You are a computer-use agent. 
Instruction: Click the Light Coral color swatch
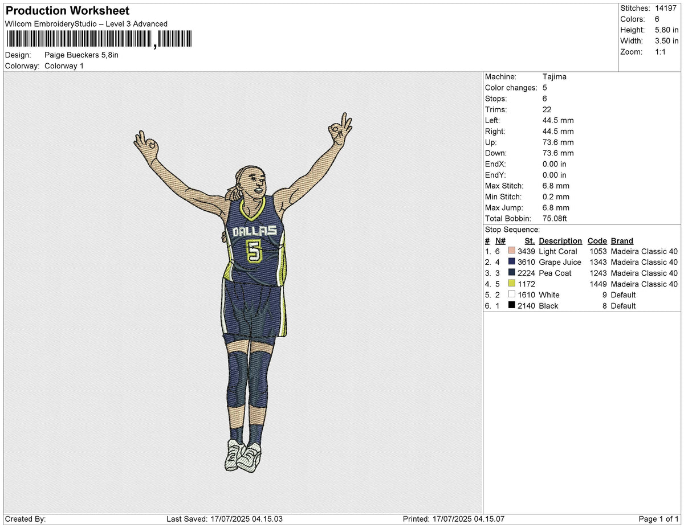point(512,251)
